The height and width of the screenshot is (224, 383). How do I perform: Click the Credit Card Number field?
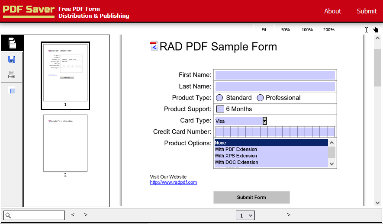275,132
